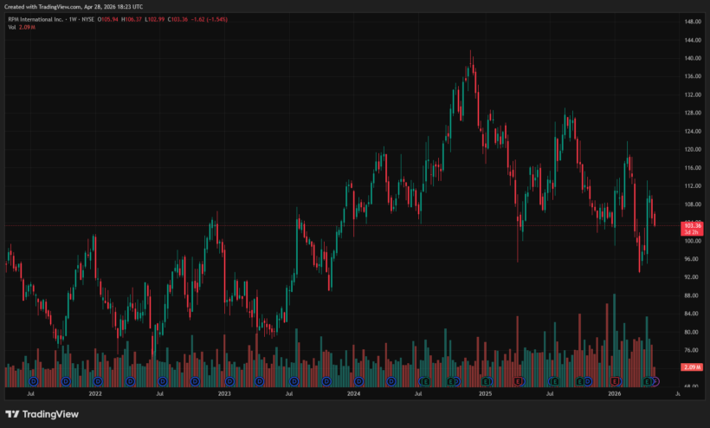Click the dividend marker above the 2023 label
710x428 pixels.
pos(229,382)
